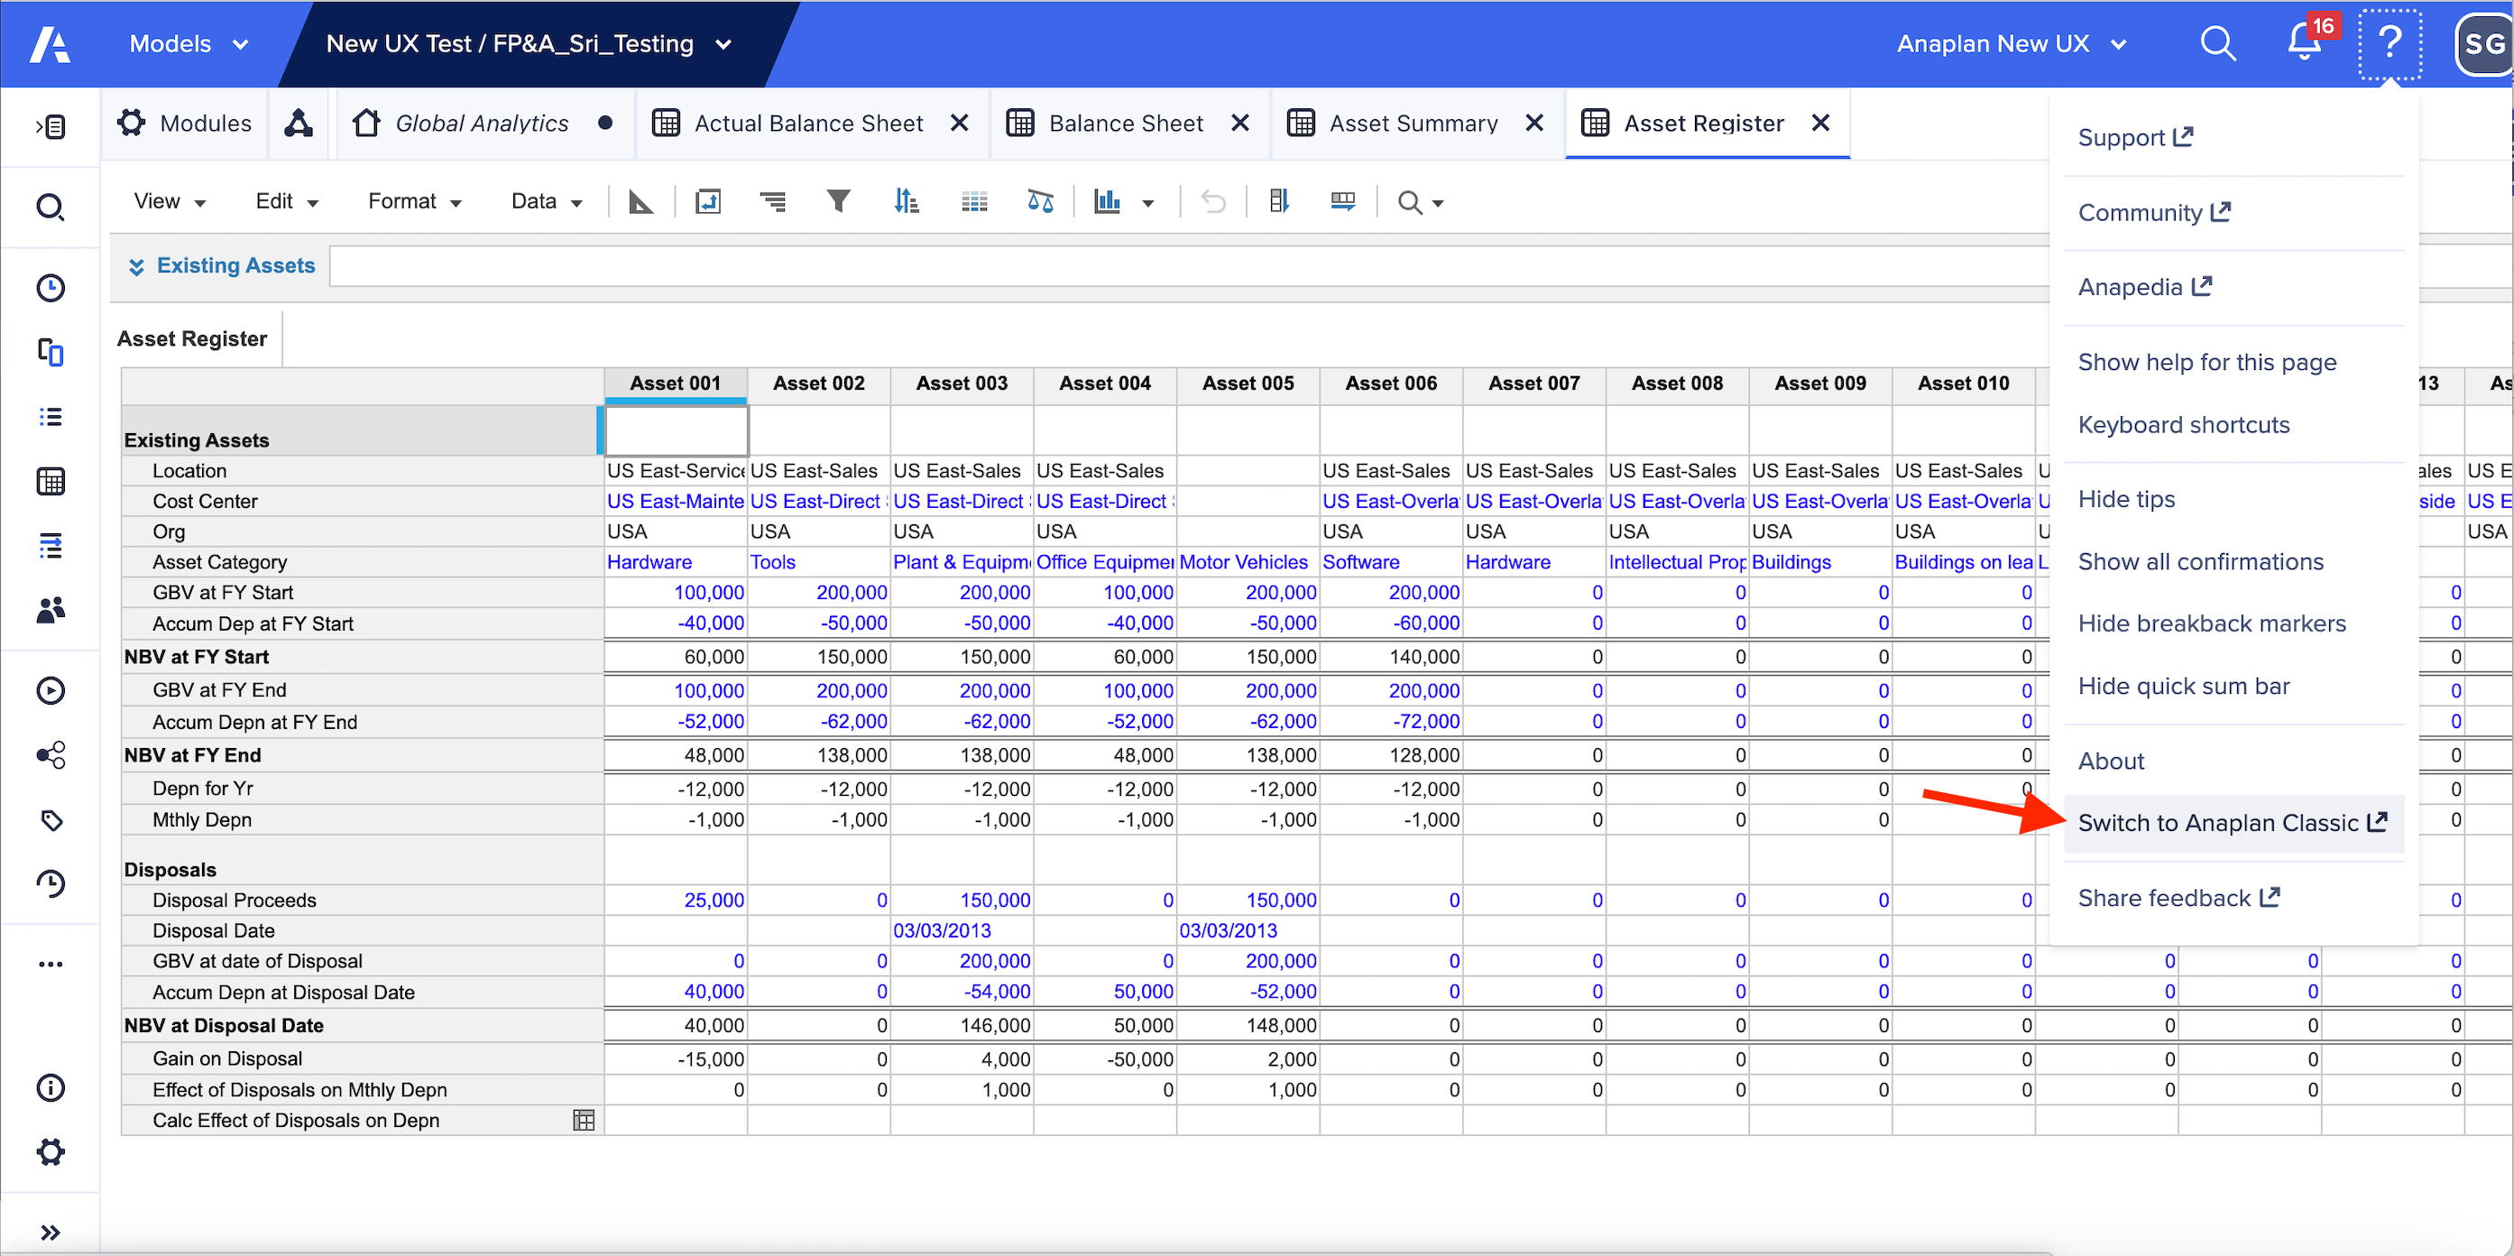Click the Pivot triangle icon in toolbar
Viewport: 2514px width, 1256px height.
point(640,202)
